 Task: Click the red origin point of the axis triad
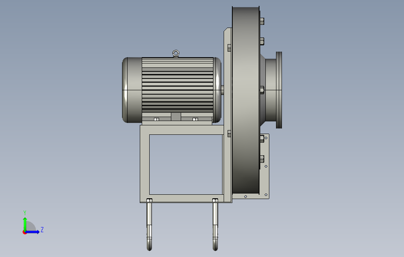click(24, 233)
